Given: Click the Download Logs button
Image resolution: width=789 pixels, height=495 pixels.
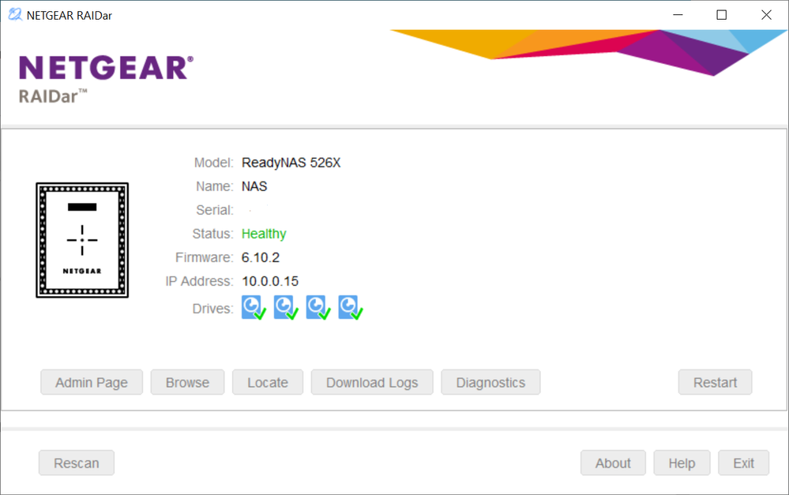Looking at the screenshot, I should click(372, 382).
